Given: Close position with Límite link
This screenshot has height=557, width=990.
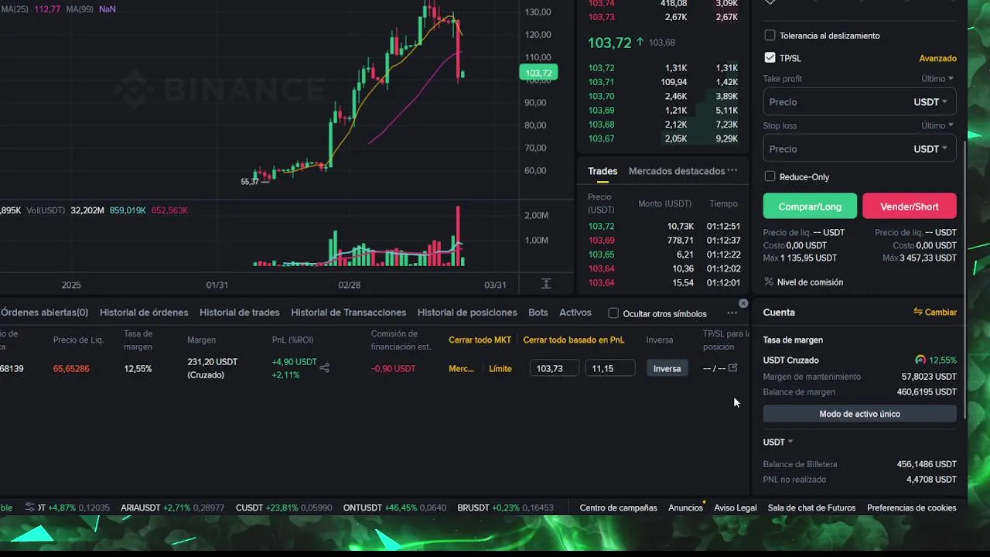Looking at the screenshot, I should (x=500, y=368).
